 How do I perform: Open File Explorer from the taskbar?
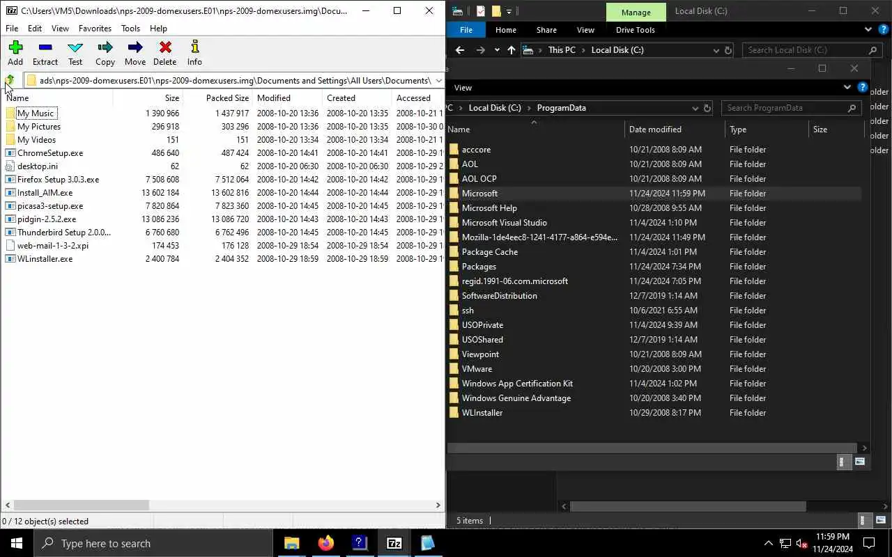291,543
